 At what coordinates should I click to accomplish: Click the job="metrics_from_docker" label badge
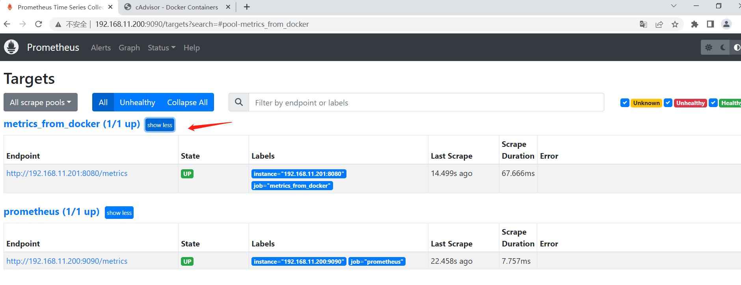(x=292, y=185)
